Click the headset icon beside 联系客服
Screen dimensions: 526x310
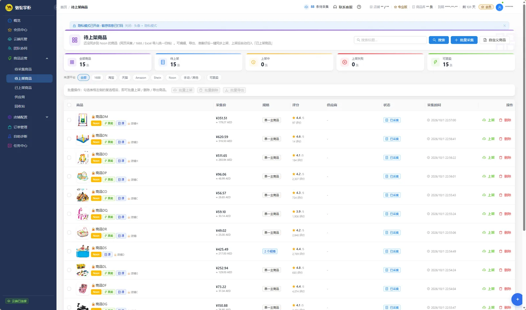[x=335, y=7]
